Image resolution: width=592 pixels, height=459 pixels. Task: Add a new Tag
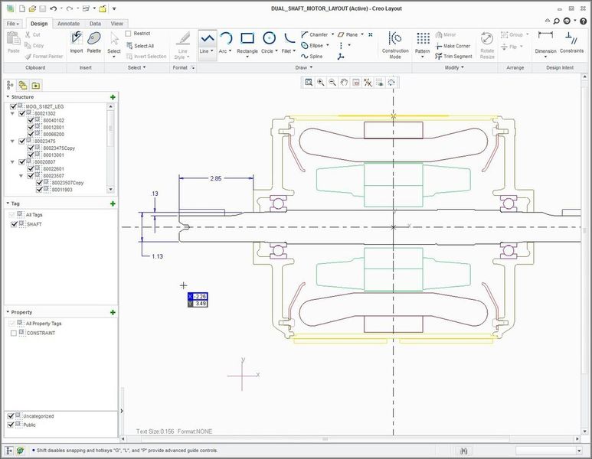pos(113,203)
